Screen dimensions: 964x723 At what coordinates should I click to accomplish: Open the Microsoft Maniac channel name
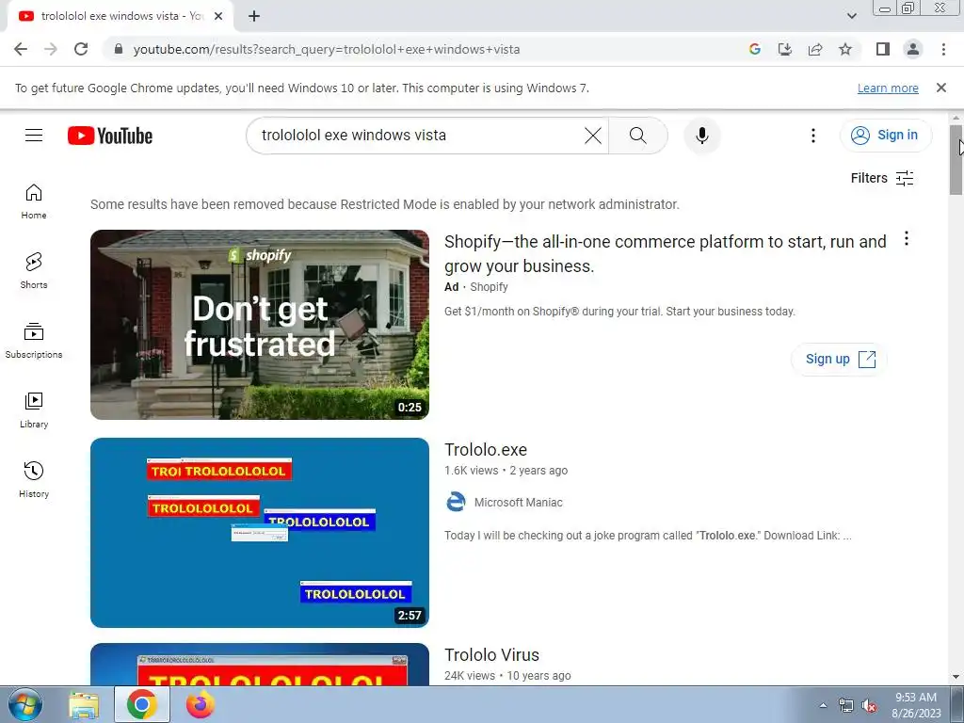click(x=519, y=503)
